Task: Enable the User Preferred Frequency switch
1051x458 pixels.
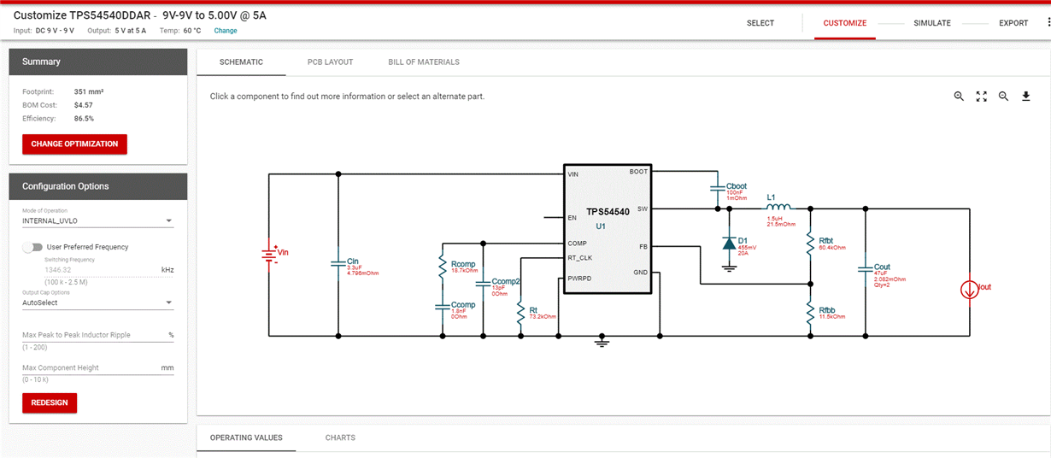Action: coord(32,247)
